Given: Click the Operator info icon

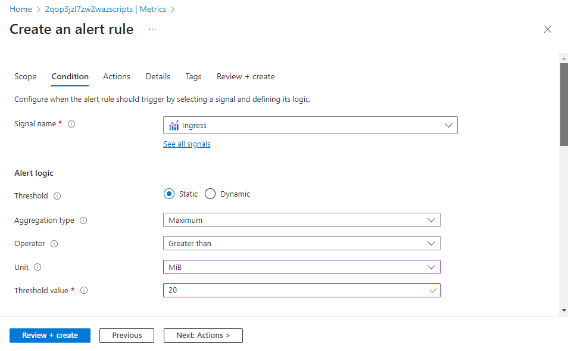Looking at the screenshot, I should click(54, 244).
